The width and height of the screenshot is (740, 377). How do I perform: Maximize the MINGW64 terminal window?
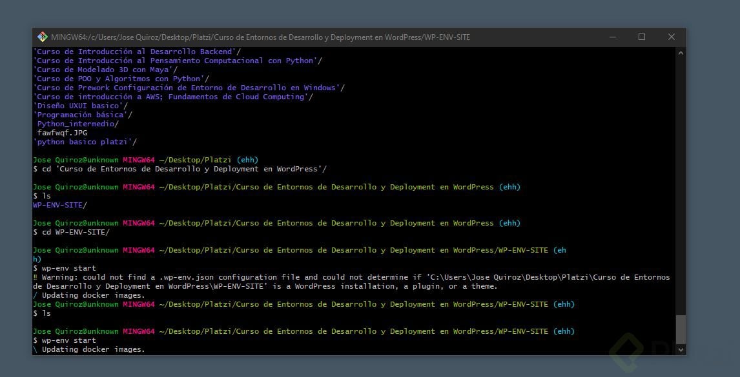pyautogui.click(x=641, y=37)
